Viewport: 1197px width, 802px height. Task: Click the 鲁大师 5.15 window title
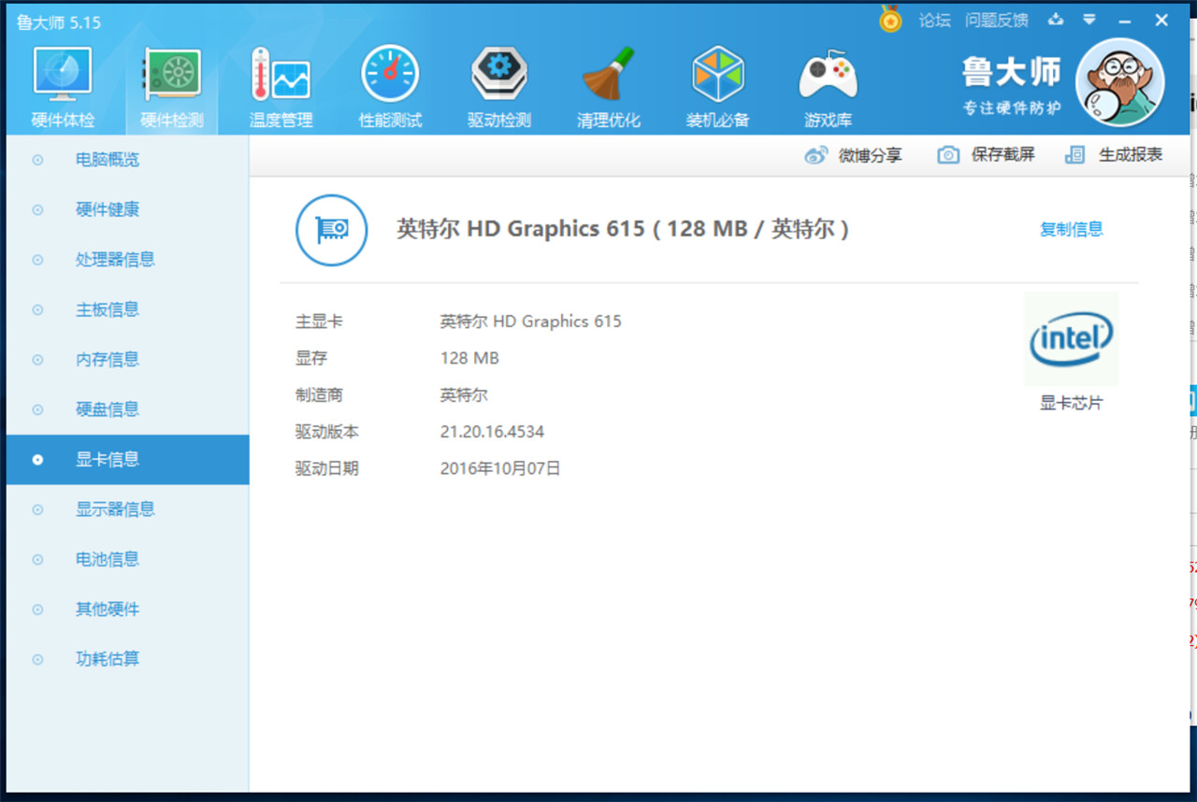coord(59,22)
